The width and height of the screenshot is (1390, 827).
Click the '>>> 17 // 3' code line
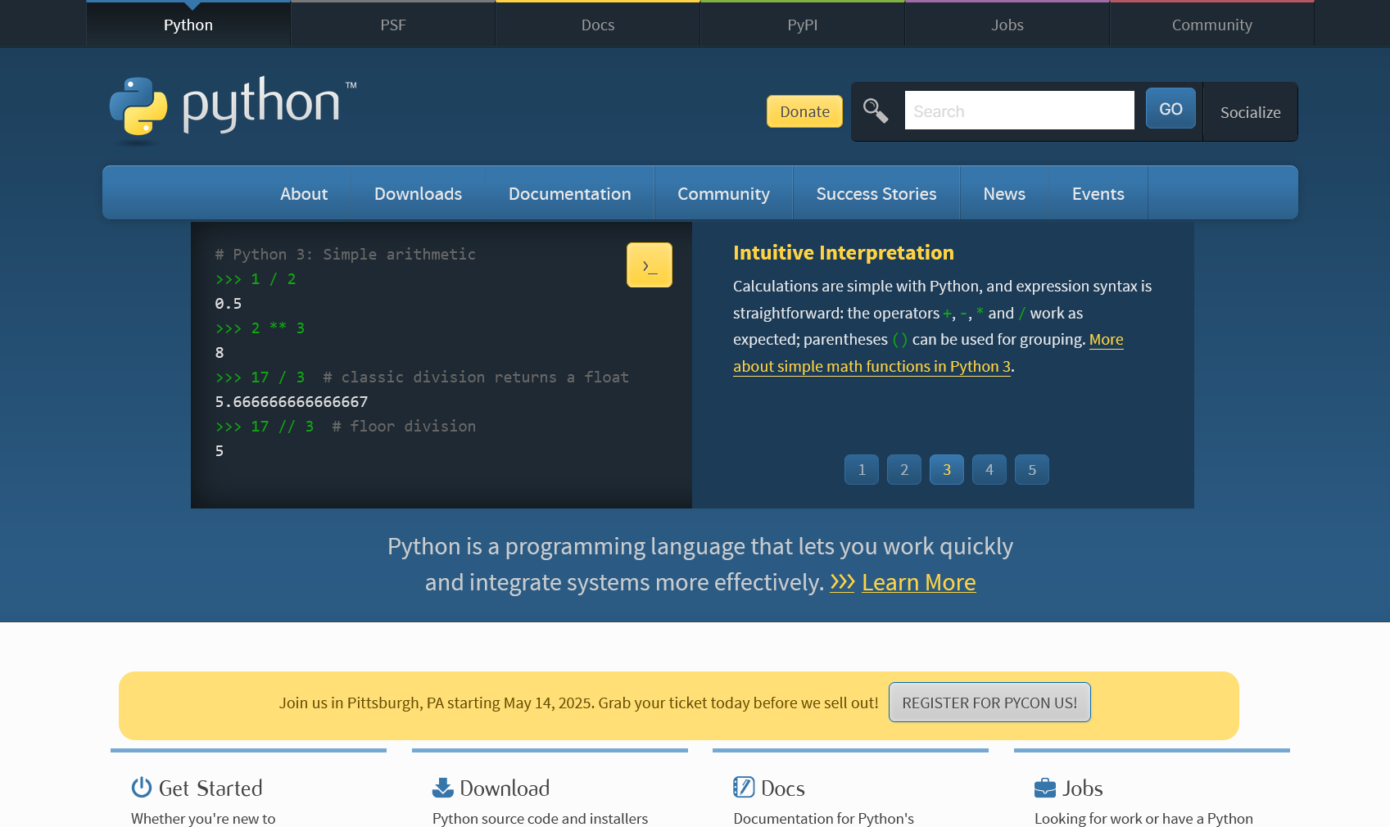pyautogui.click(x=265, y=427)
